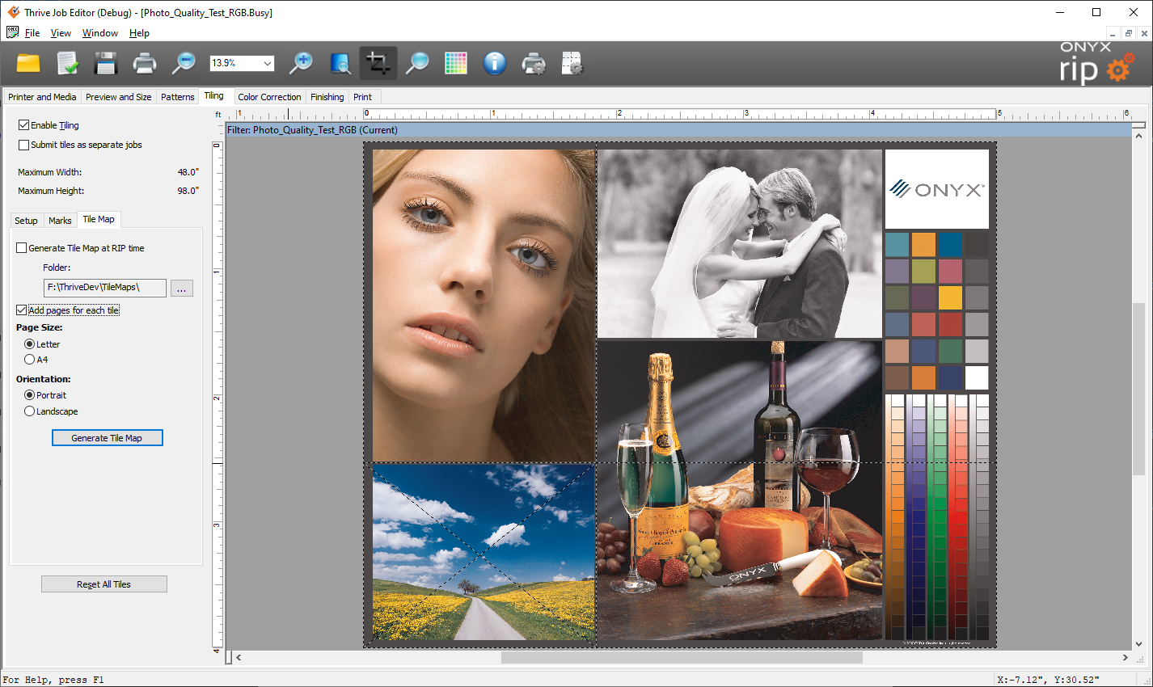Image resolution: width=1153 pixels, height=687 pixels.
Task: Select the A4 page size option
Action: pos(30,360)
